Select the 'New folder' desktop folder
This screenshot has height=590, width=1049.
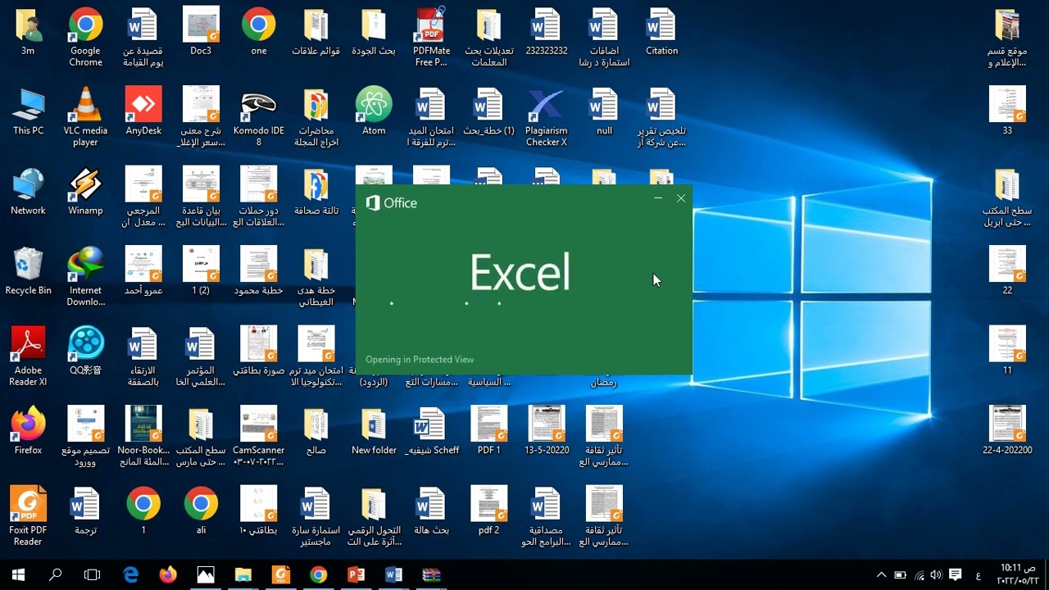click(x=374, y=430)
